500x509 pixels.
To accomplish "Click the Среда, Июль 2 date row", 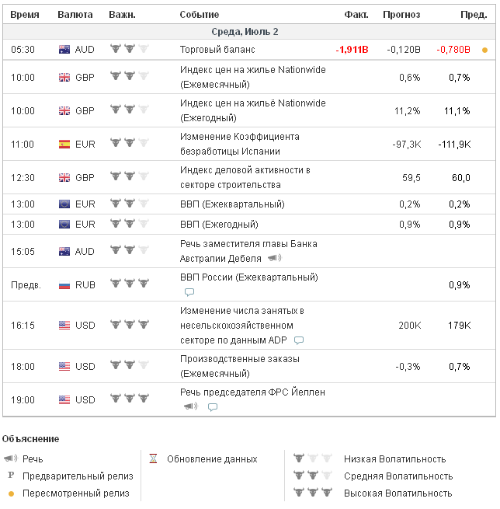I will 245,32.
